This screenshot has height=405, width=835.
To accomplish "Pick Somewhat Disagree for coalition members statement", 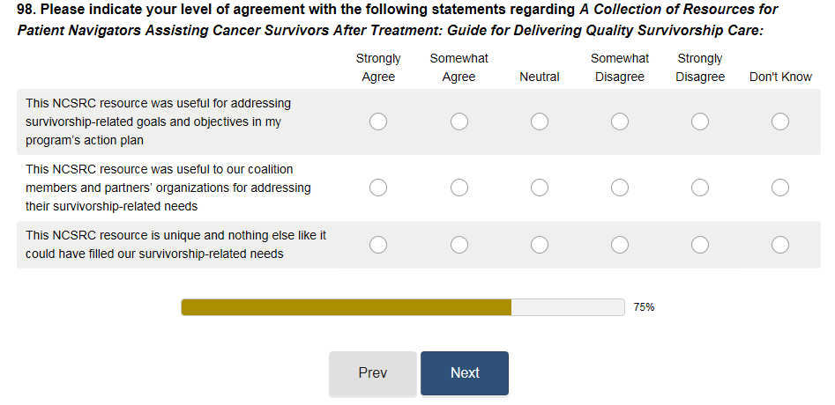I will pos(620,187).
